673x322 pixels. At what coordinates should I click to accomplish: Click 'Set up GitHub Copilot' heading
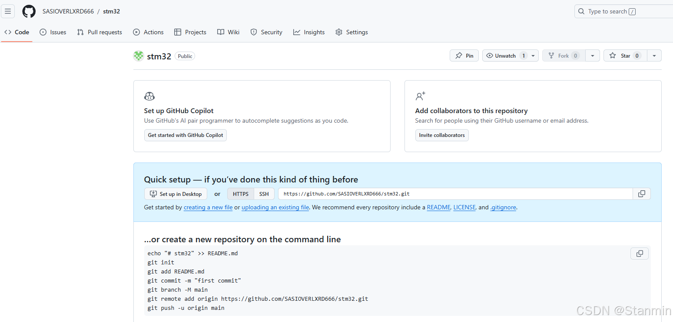point(179,111)
